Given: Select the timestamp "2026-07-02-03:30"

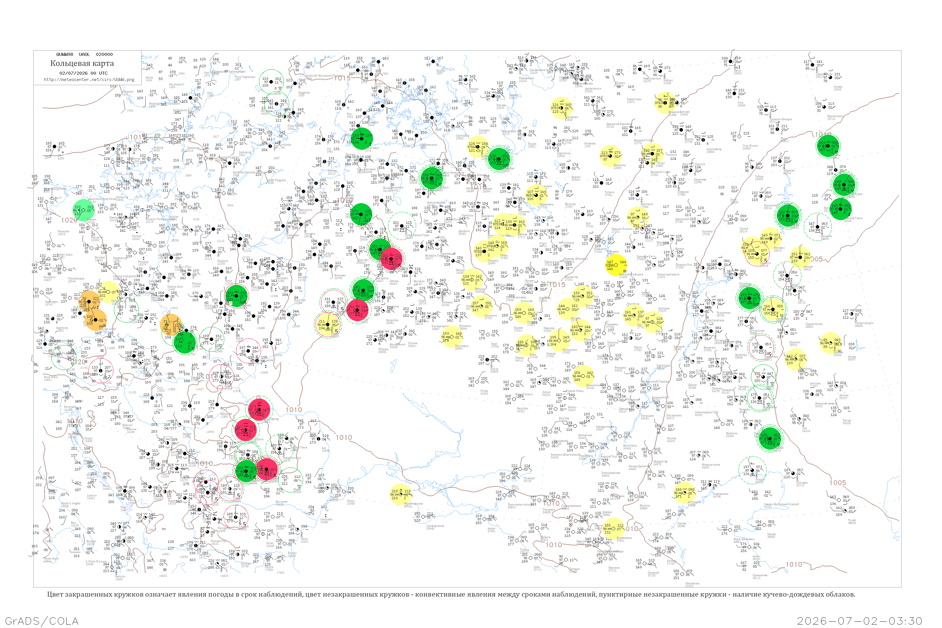Looking at the screenshot, I should click(x=860, y=621).
